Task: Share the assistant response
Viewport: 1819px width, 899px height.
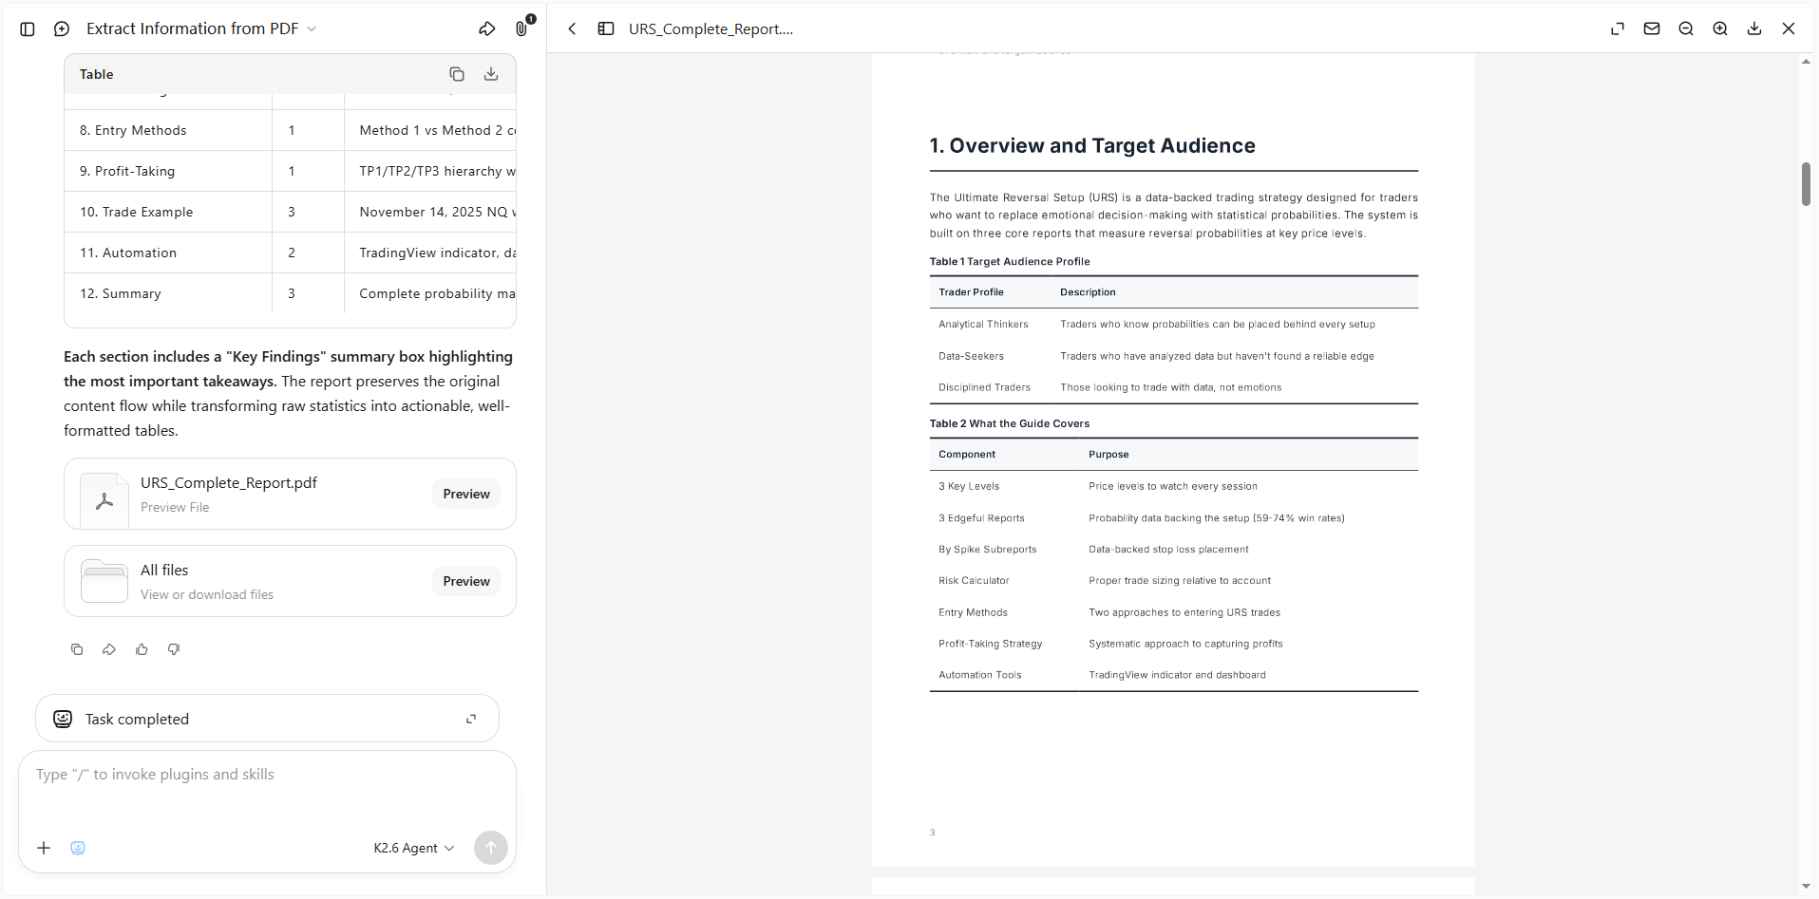Action: (109, 649)
